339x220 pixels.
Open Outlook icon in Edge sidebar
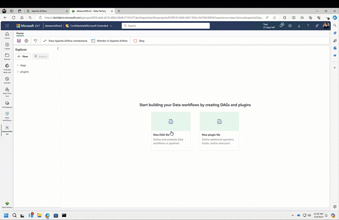tap(335, 48)
